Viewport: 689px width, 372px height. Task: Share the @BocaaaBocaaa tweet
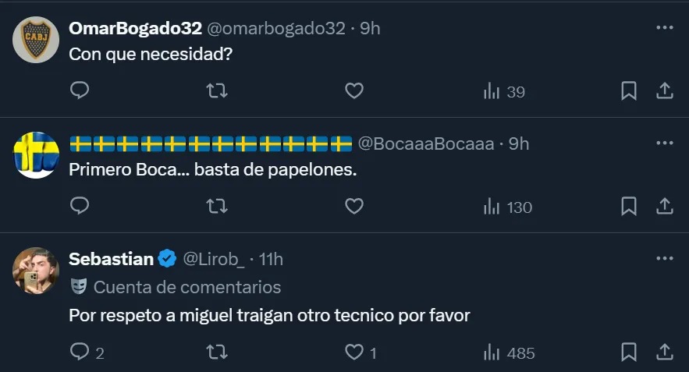pyautogui.click(x=665, y=206)
